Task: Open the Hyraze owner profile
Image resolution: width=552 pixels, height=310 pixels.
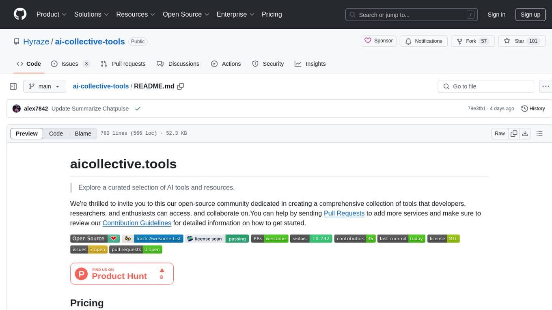Action: tap(36, 41)
